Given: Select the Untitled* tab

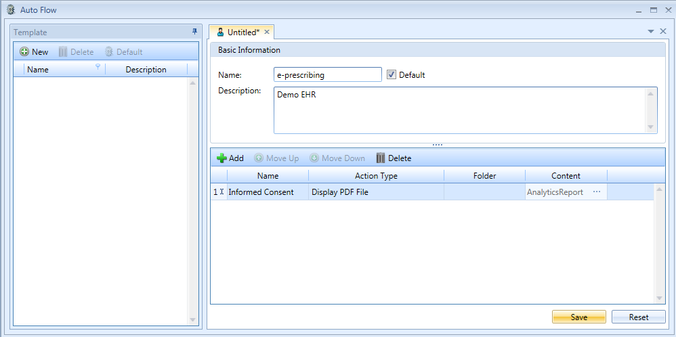Looking at the screenshot, I should 242,32.
